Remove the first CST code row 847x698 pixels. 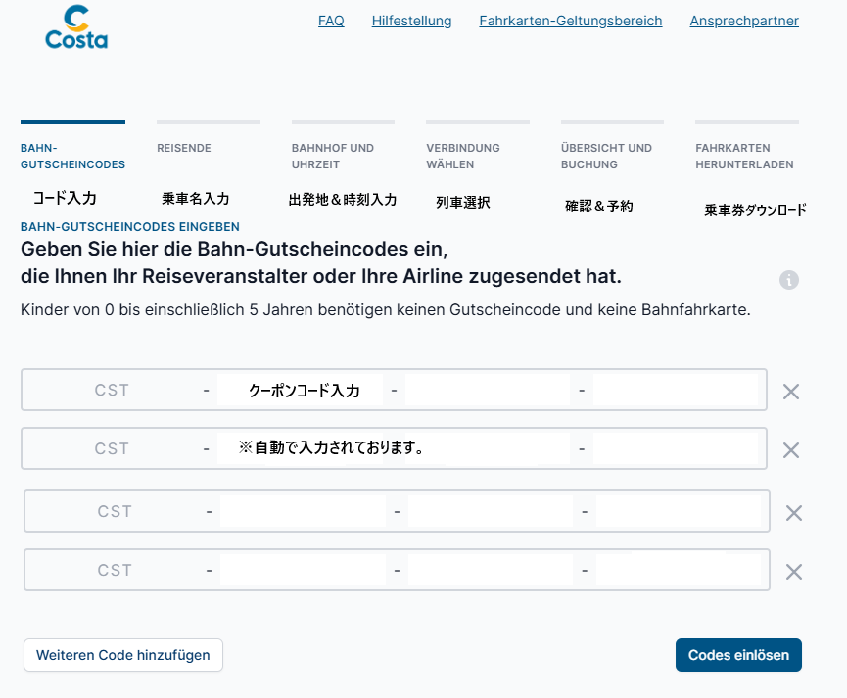tap(791, 392)
